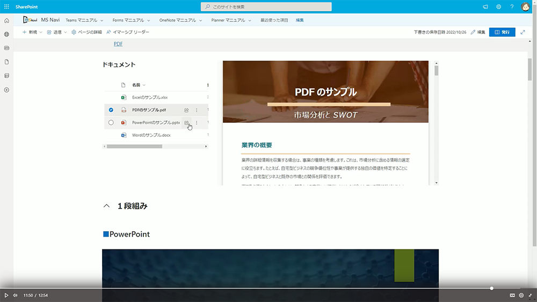Click the site search box

(x=266, y=6)
